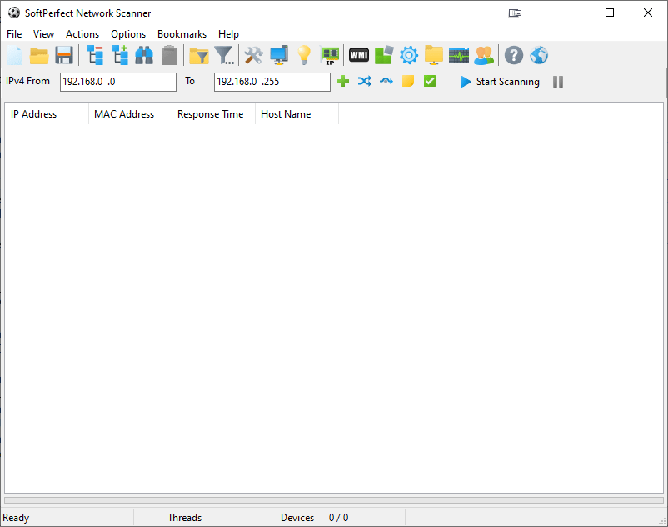The width and height of the screenshot is (668, 527).
Task: Sort by Response Time column header
Action: coord(213,114)
